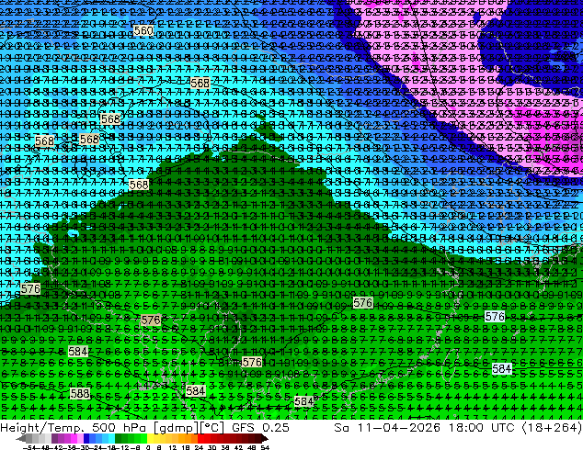Click the gray left arrow end of color scale

21,438
